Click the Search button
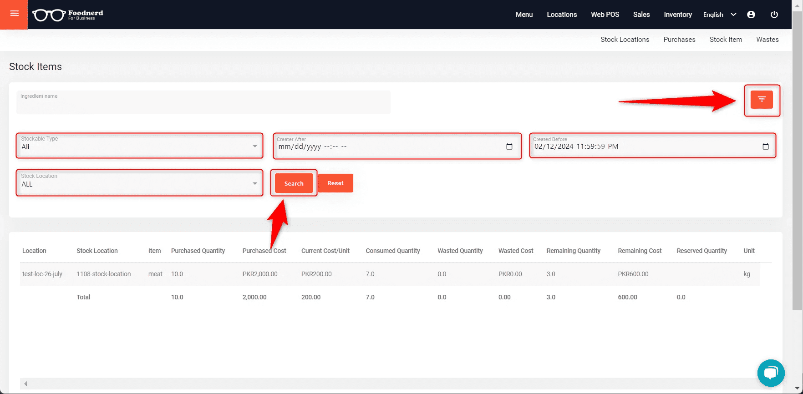 point(294,183)
